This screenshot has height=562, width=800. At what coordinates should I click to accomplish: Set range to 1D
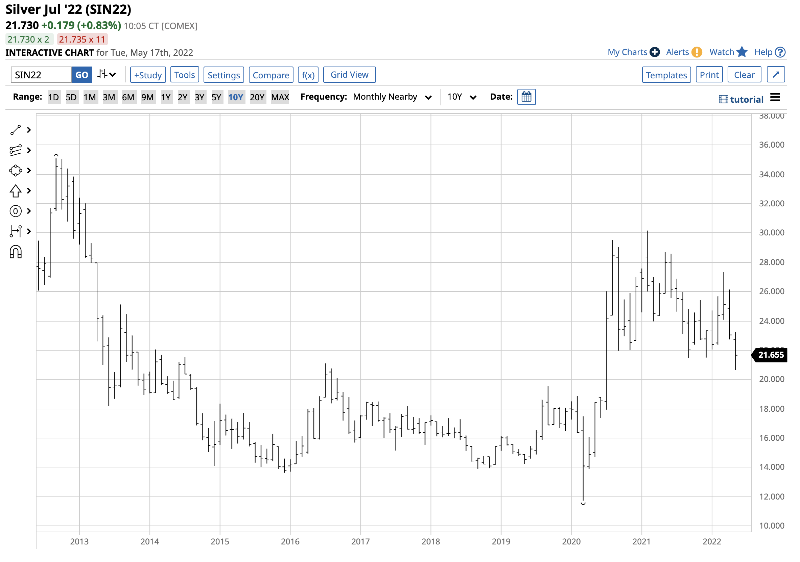tap(54, 97)
